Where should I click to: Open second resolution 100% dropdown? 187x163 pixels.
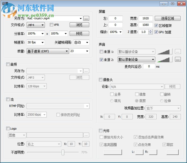pyautogui.click(x=59, y=34)
